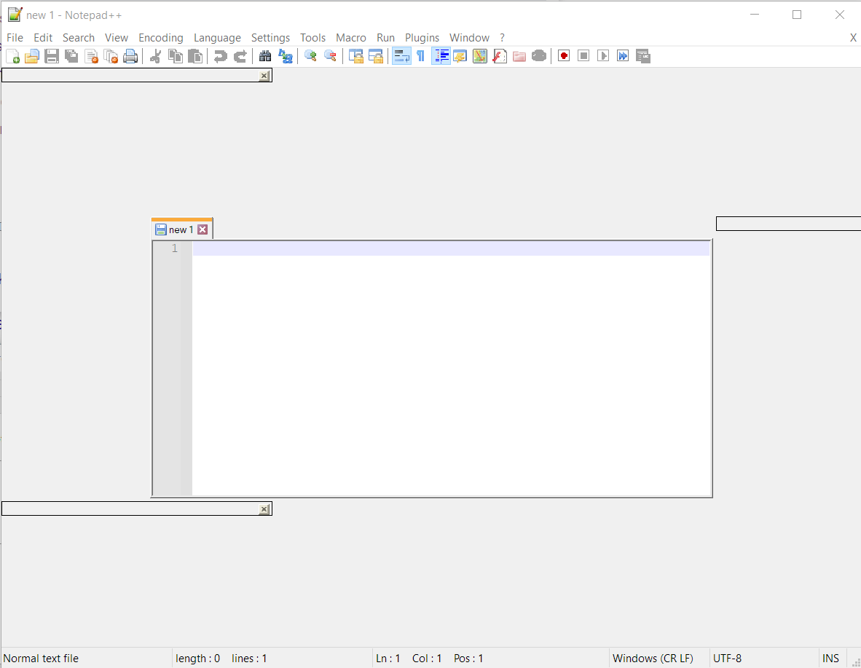Screen dimensions: 861x668
Task: Close the current document via toolbar icon
Action: [91, 56]
